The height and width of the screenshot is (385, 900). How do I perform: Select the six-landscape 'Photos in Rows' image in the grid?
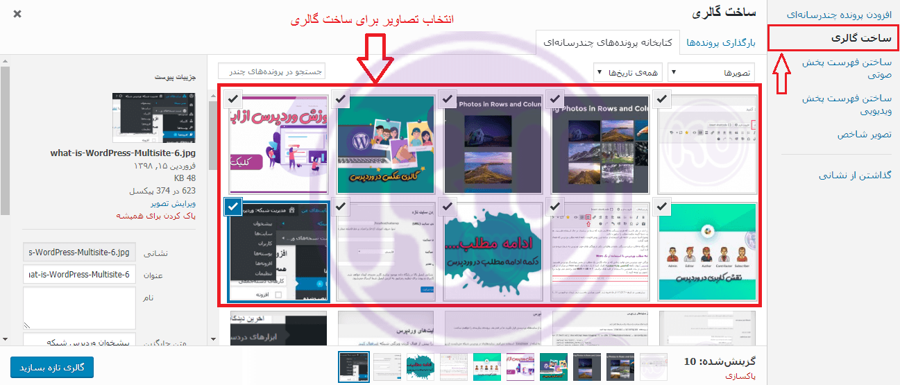pyautogui.click(x=600, y=144)
